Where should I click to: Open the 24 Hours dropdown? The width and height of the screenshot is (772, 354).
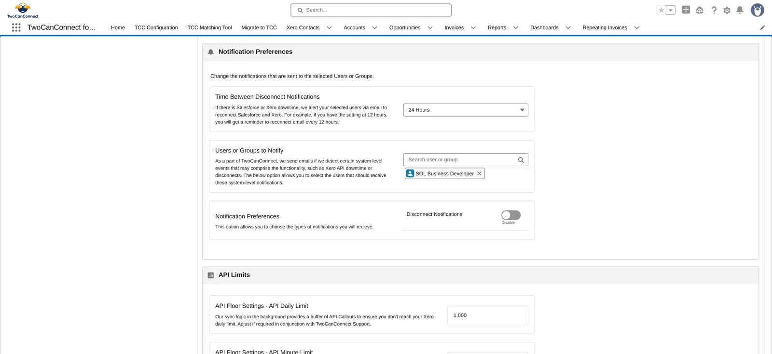pos(466,110)
